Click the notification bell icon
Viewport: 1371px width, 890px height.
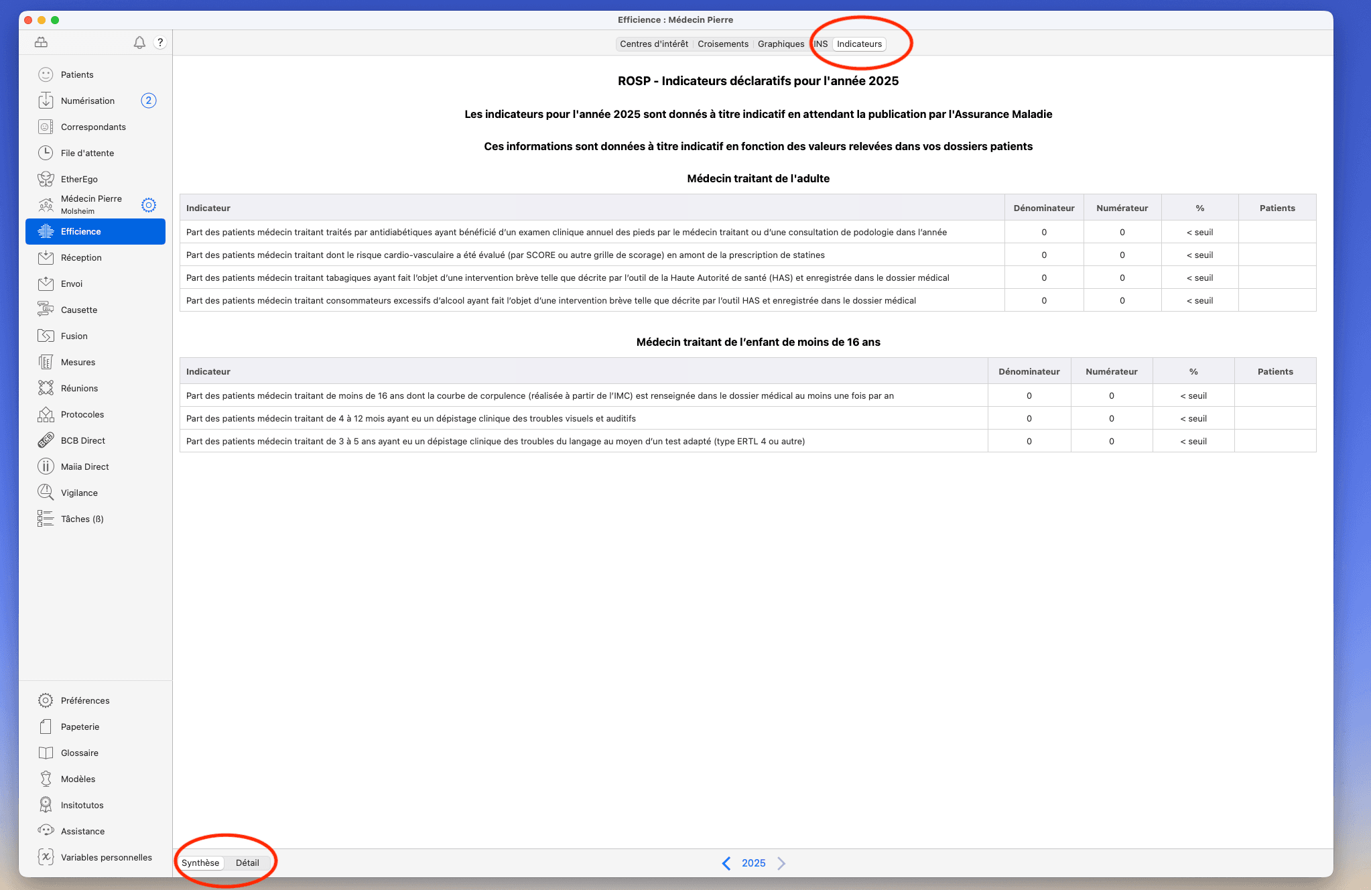[139, 42]
